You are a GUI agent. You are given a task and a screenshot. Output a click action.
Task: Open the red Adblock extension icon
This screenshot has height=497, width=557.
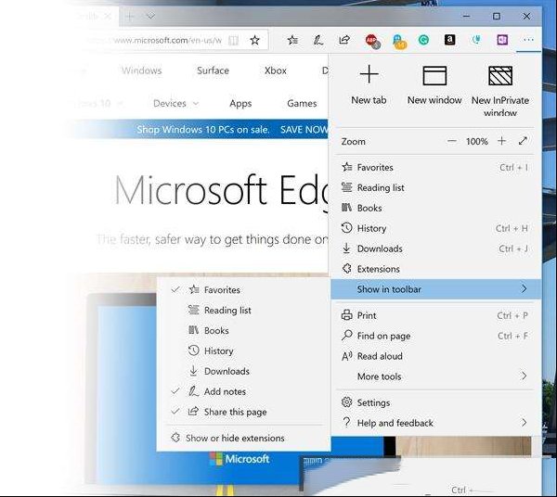[x=372, y=41]
